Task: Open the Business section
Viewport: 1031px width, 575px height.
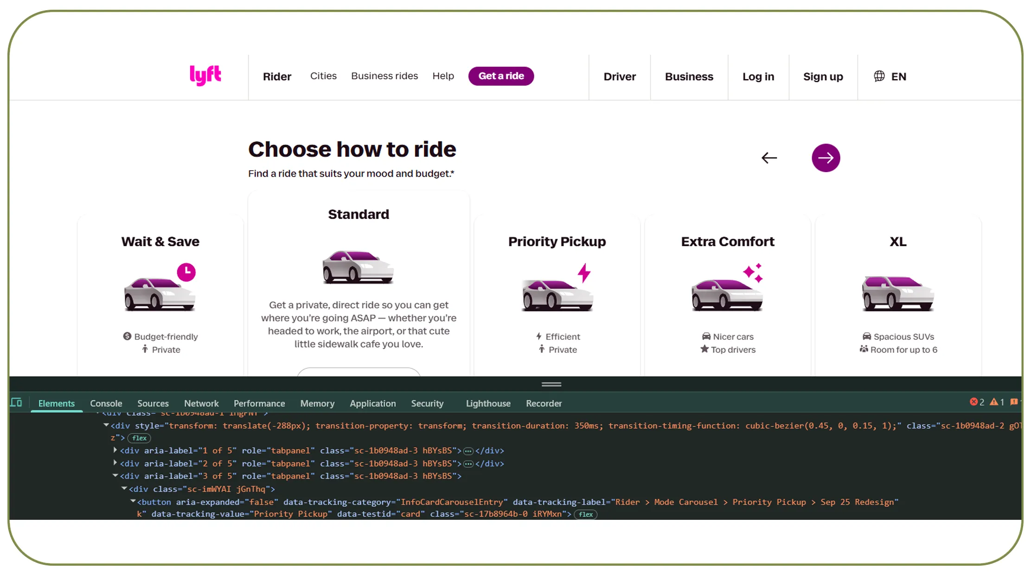Action: 689,77
